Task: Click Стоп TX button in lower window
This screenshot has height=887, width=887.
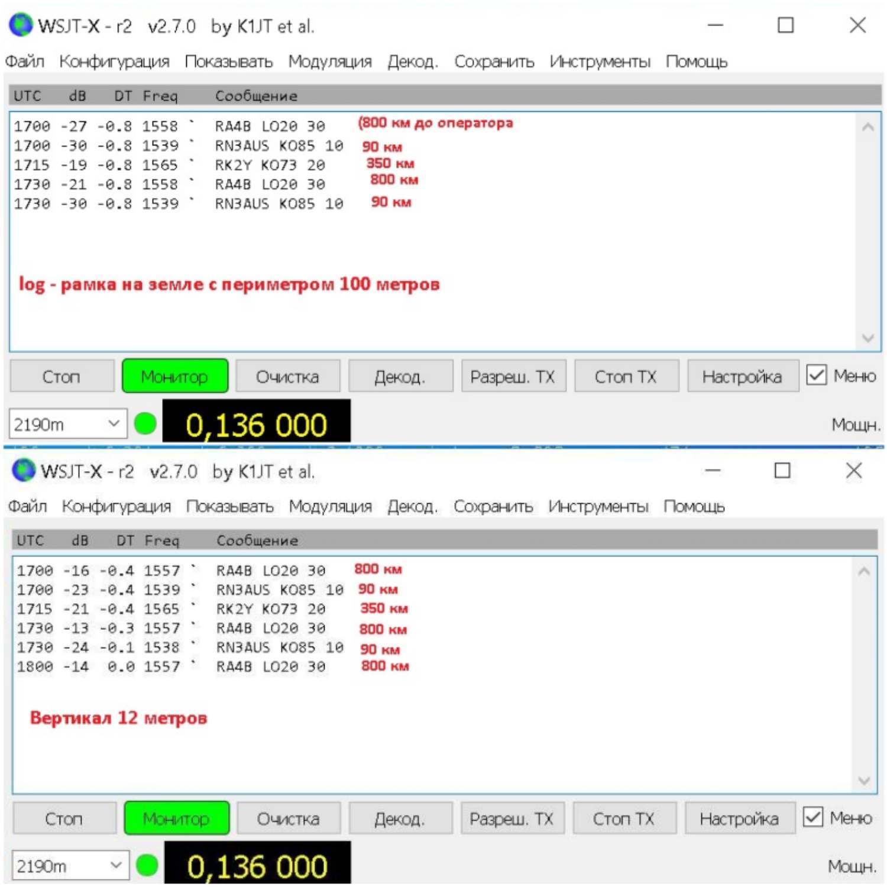Action: point(624,818)
